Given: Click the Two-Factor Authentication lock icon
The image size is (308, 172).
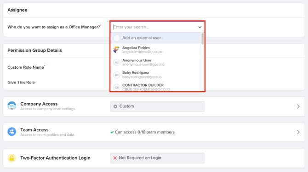Looking at the screenshot, I should coord(12,158).
